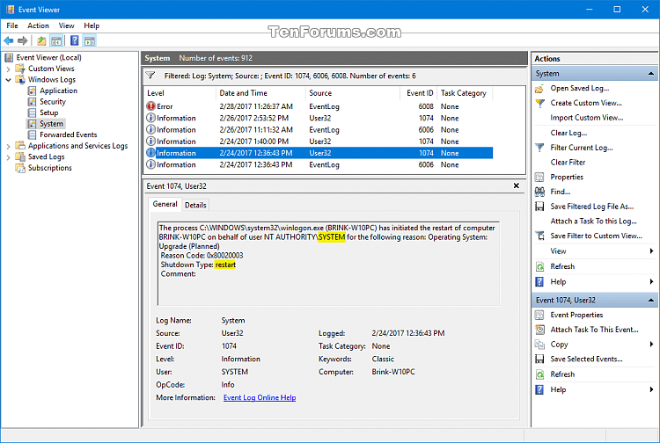The height and width of the screenshot is (443, 660).
Task: Select the Forwarded Events log
Action: click(x=68, y=134)
